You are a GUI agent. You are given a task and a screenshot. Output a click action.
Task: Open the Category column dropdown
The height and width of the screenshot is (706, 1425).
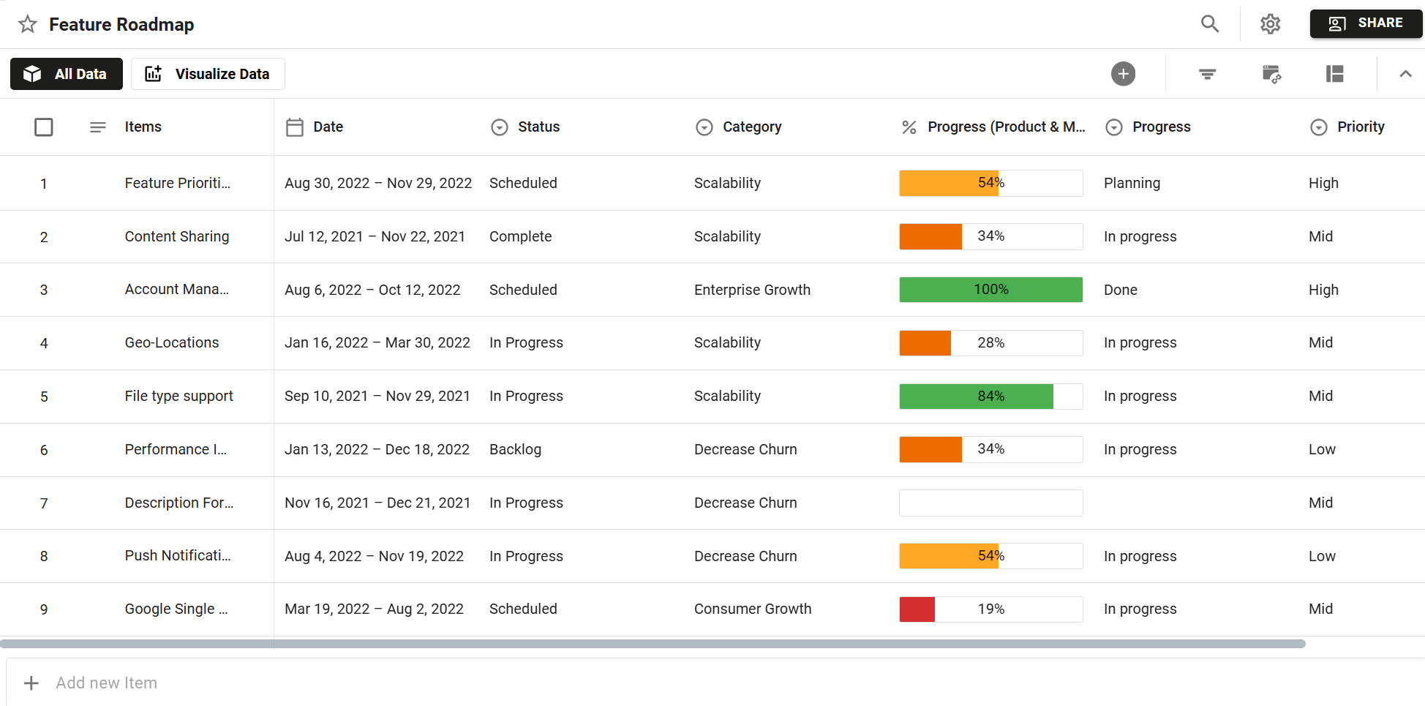pos(704,127)
